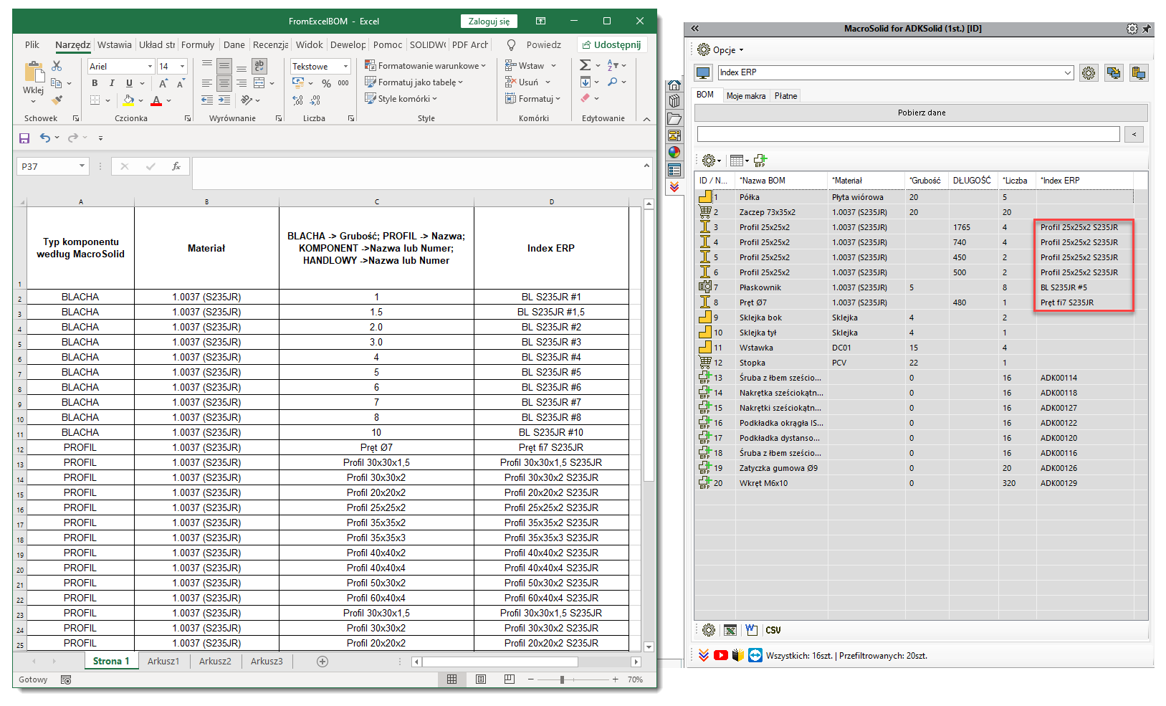Click the Decrease Indent icon
This screenshot has height=706, width=1166.
207,100
